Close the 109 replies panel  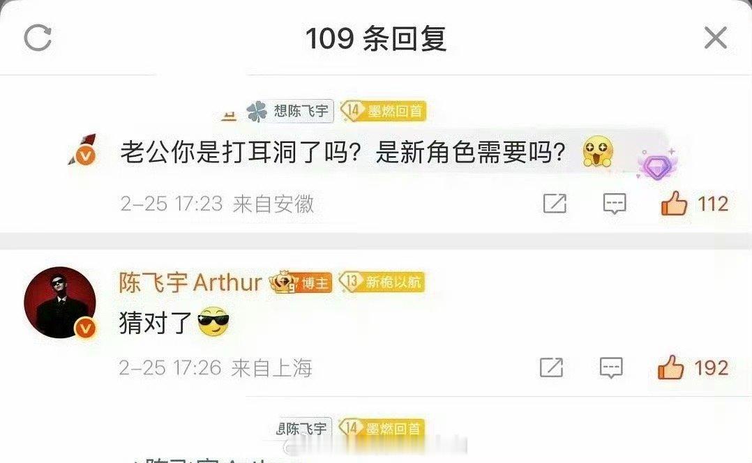click(715, 38)
